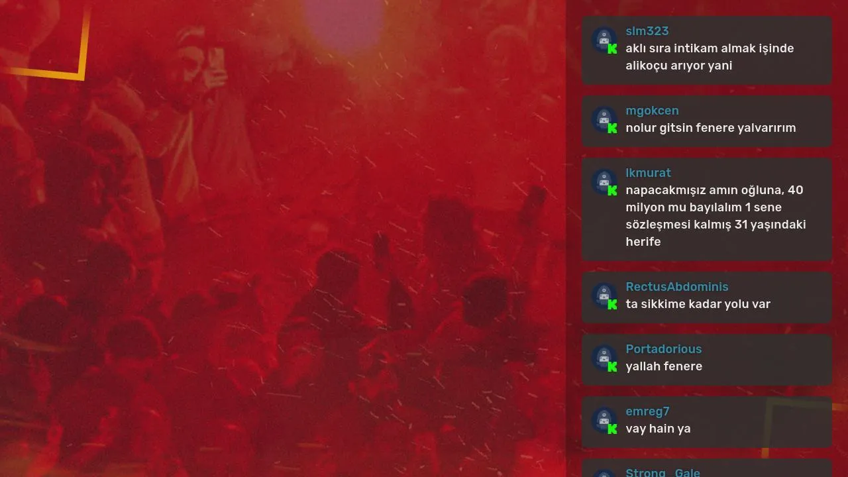Click emreg7's avatar icon
Image resolution: width=848 pixels, height=477 pixels.
click(x=604, y=420)
